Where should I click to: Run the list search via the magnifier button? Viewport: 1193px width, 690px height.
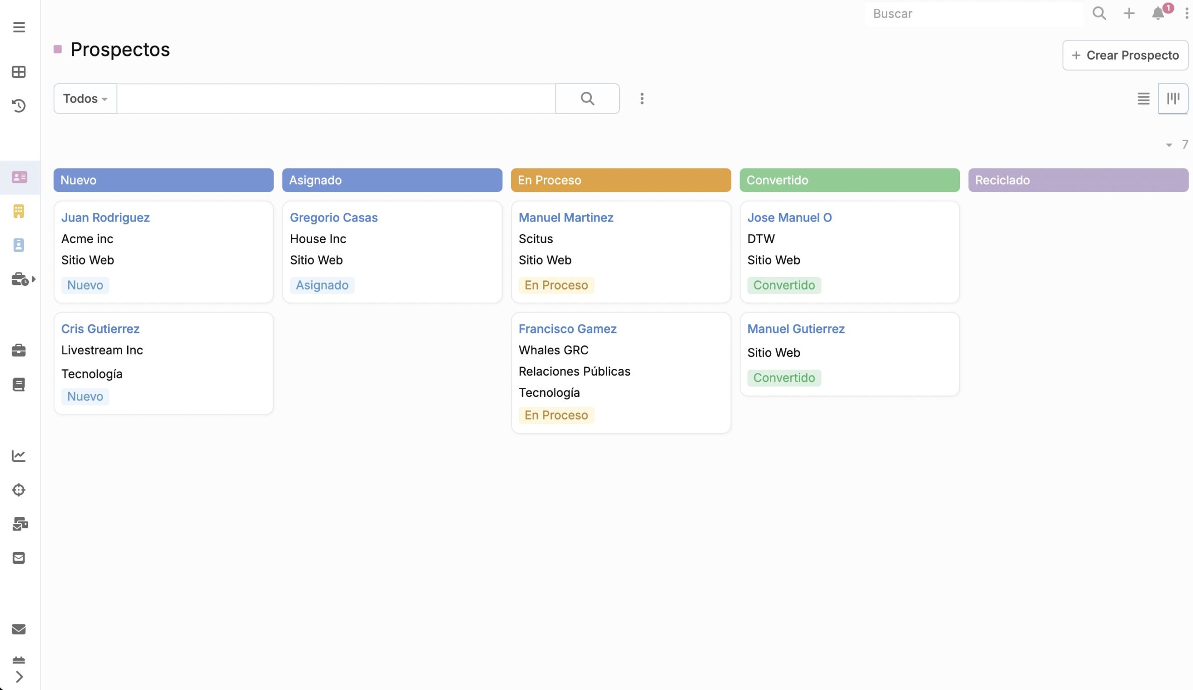tap(588, 98)
